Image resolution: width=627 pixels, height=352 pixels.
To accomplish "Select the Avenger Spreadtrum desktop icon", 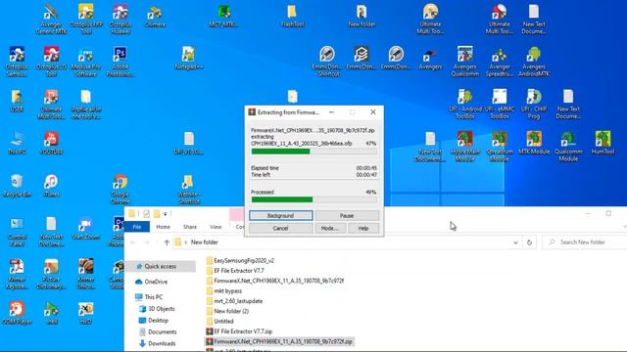I will [x=499, y=62].
